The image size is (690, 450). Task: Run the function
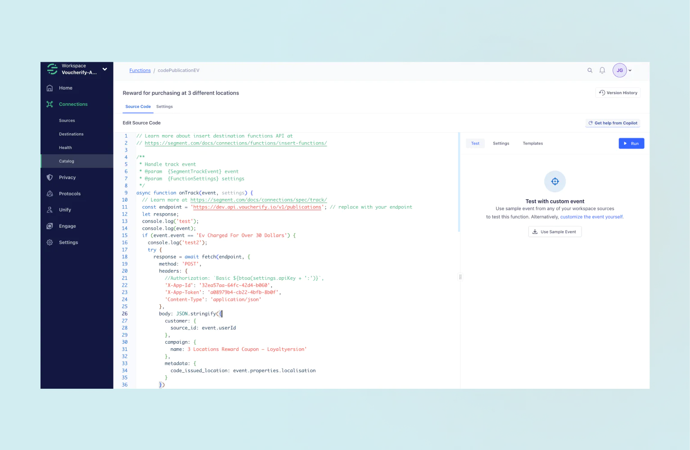(x=631, y=143)
